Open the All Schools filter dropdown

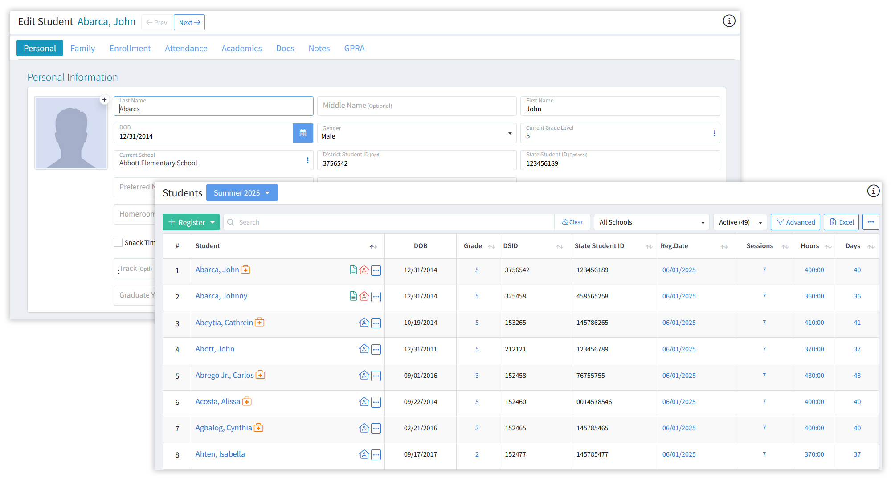651,222
